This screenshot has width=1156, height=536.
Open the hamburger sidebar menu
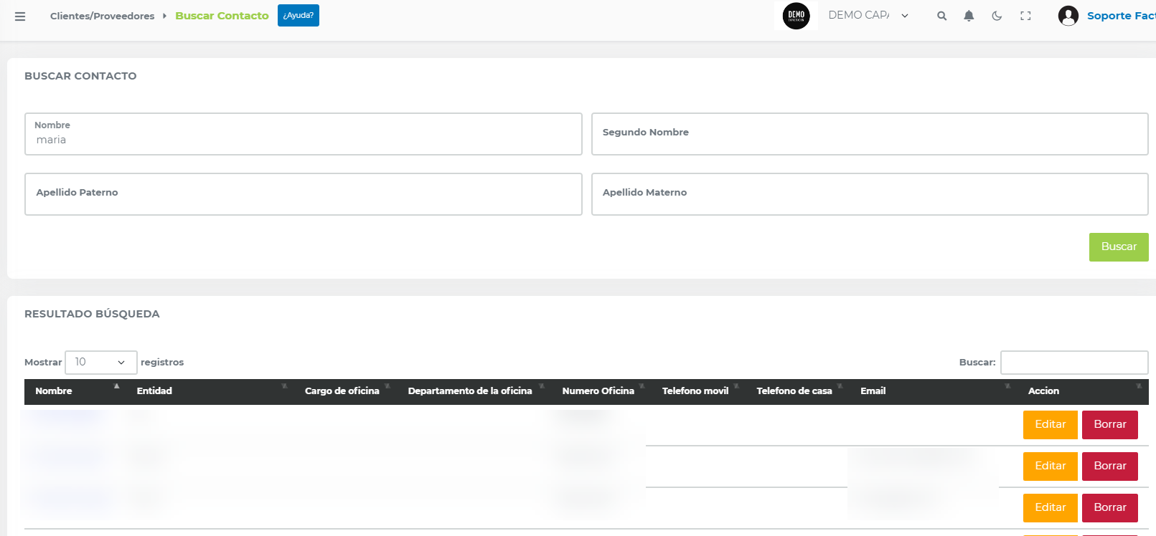20,16
